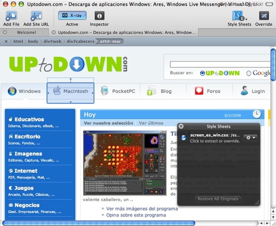Click the globe icon beside screen_es_win.css

(x=184, y=138)
